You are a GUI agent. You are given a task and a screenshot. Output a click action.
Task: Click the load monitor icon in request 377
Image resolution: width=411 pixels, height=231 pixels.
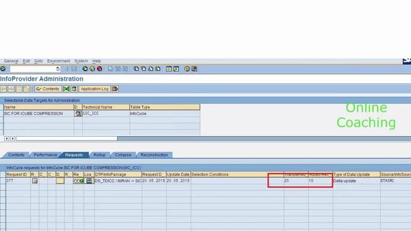(x=89, y=181)
